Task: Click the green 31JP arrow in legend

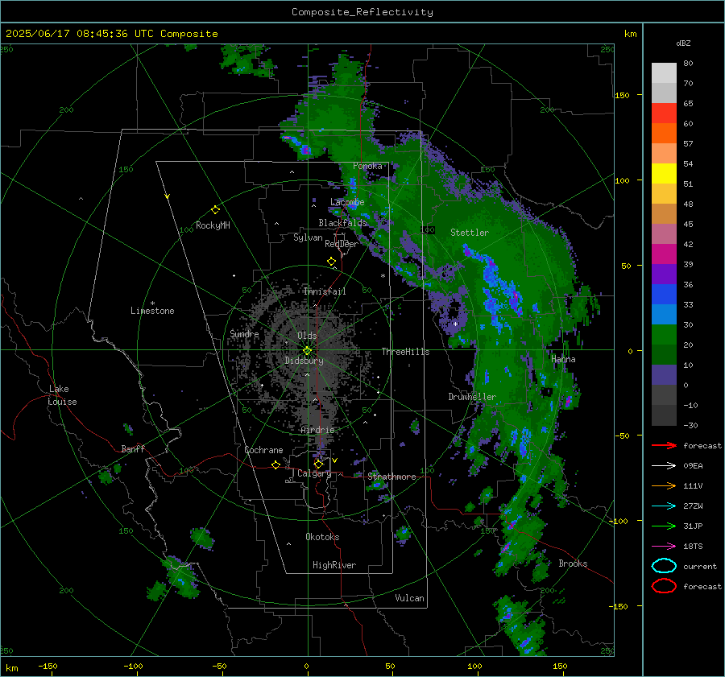Action: 664,526
